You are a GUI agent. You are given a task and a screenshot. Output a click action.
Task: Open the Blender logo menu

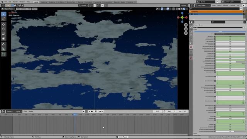point(2,2)
